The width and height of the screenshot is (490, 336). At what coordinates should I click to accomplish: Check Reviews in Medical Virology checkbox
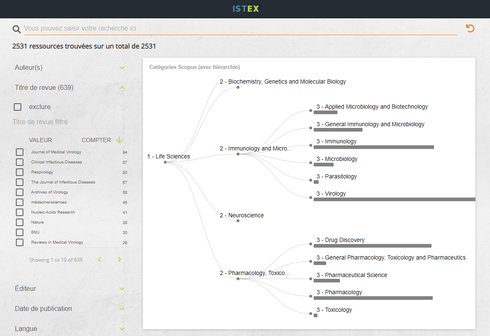click(x=20, y=242)
